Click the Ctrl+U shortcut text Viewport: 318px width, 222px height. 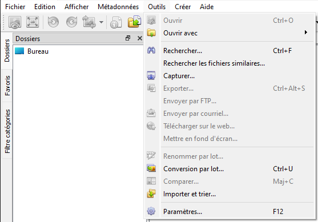tap(283, 169)
